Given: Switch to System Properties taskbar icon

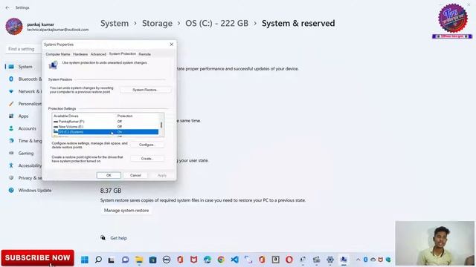Looking at the screenshot, I should (x=344, y=260).
